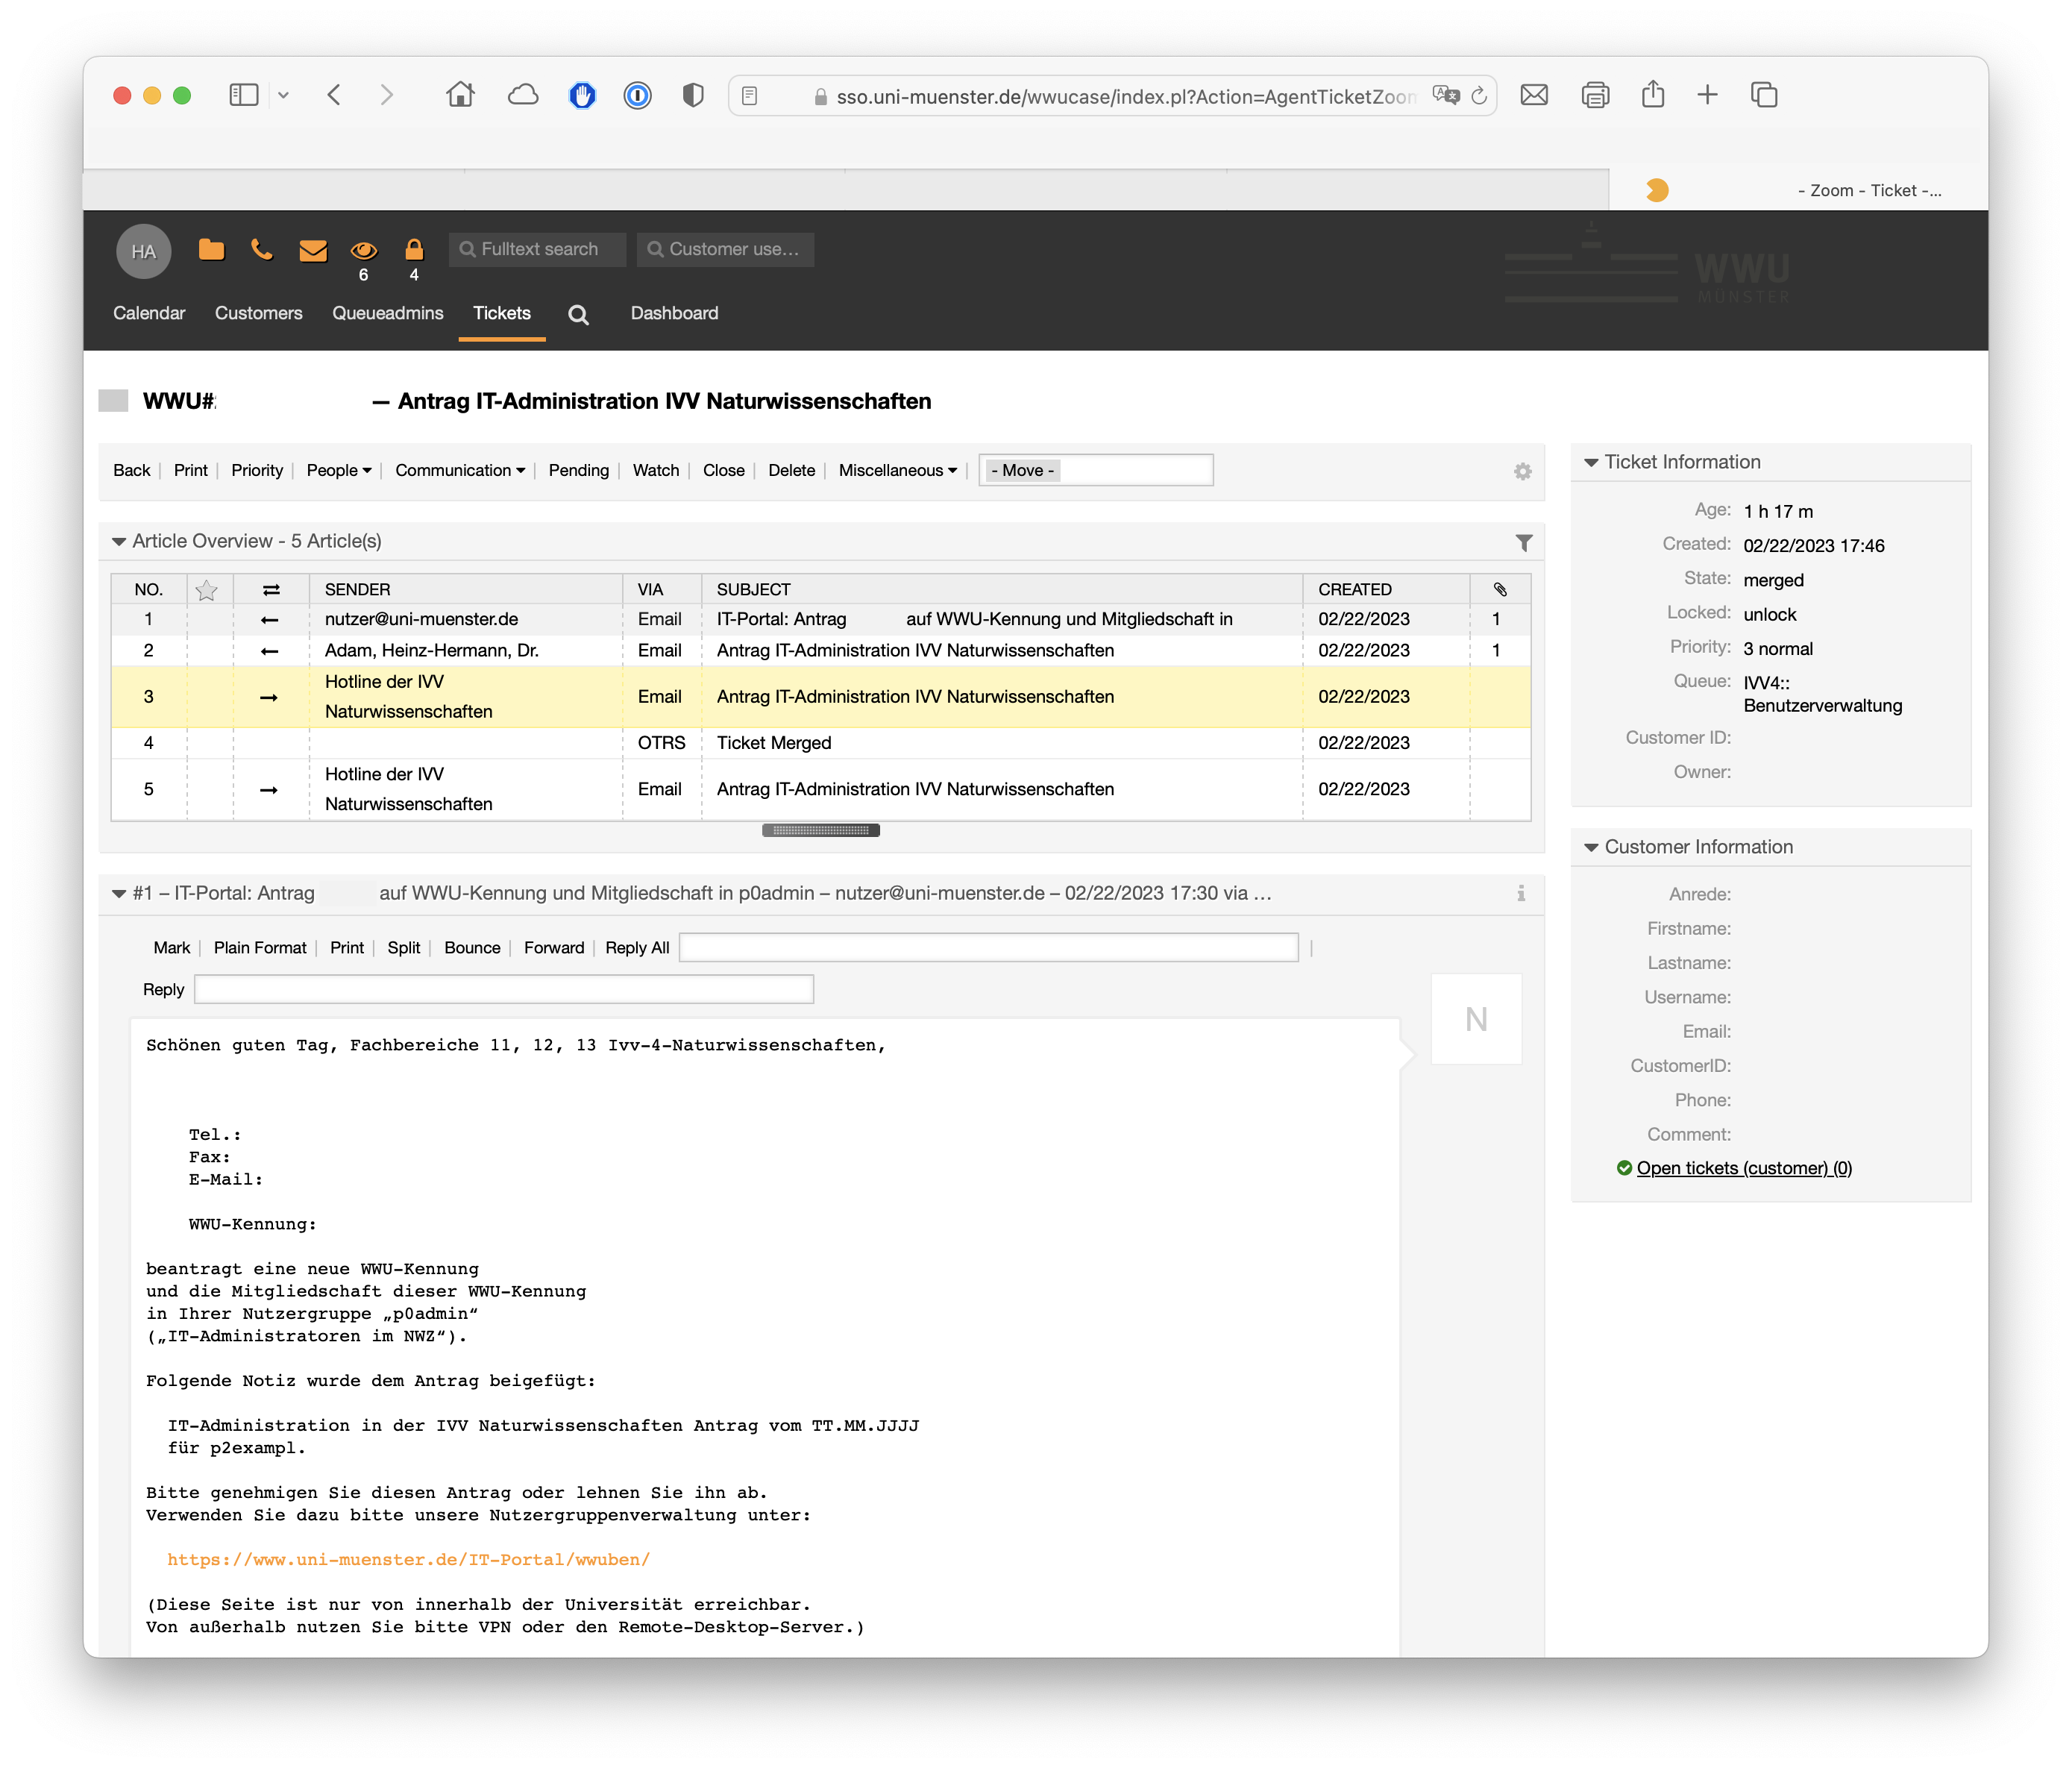
Task: Open the Move queue dropdown
Action: (1095, 470)
